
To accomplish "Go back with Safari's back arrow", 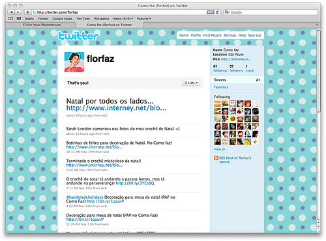I will 11,12.
